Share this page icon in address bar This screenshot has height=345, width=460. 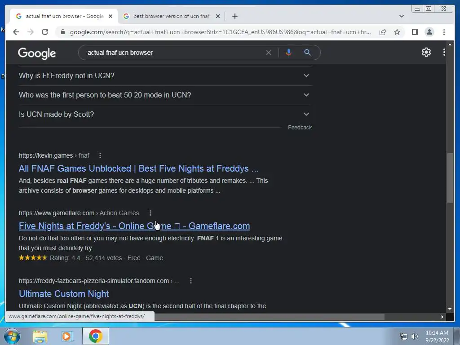point(383,32)
